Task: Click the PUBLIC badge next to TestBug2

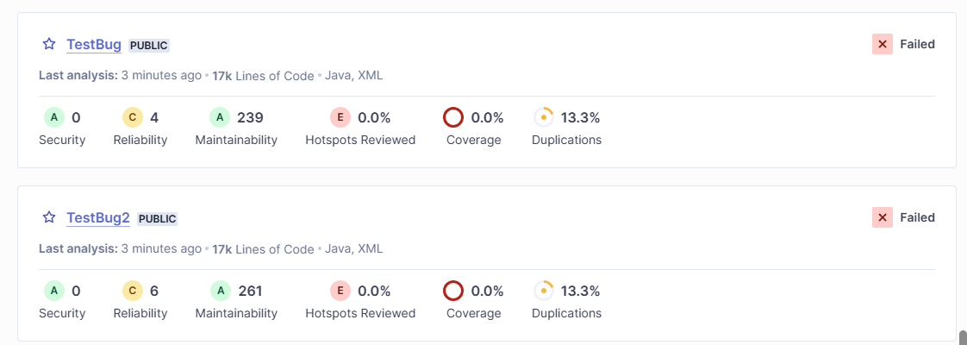Action: pyautogui.click(x=158, y=219)
